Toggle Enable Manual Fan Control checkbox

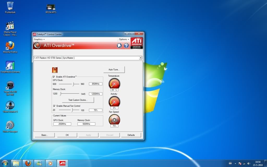coord(54,106)
